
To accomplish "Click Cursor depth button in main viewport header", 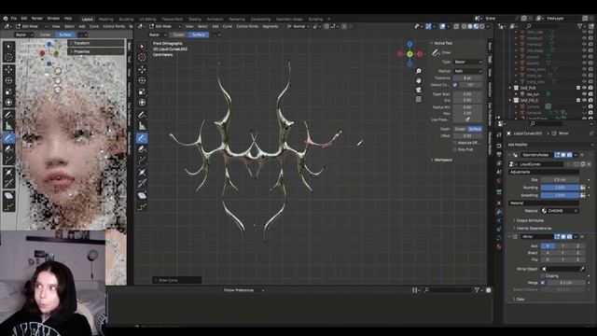I will coord(178,35).
